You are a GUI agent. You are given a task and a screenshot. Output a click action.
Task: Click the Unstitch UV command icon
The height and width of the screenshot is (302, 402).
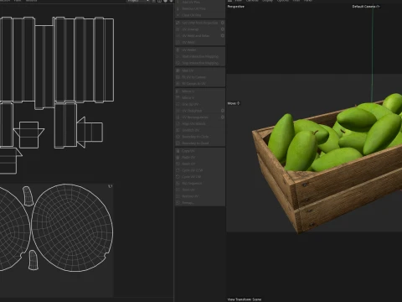coord(178,130)
